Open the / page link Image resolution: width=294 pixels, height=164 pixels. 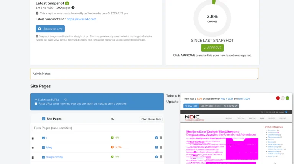[x=46, y=138]
